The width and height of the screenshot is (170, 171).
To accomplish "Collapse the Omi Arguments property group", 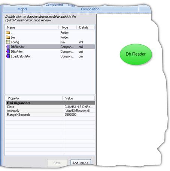I will 18,103.
